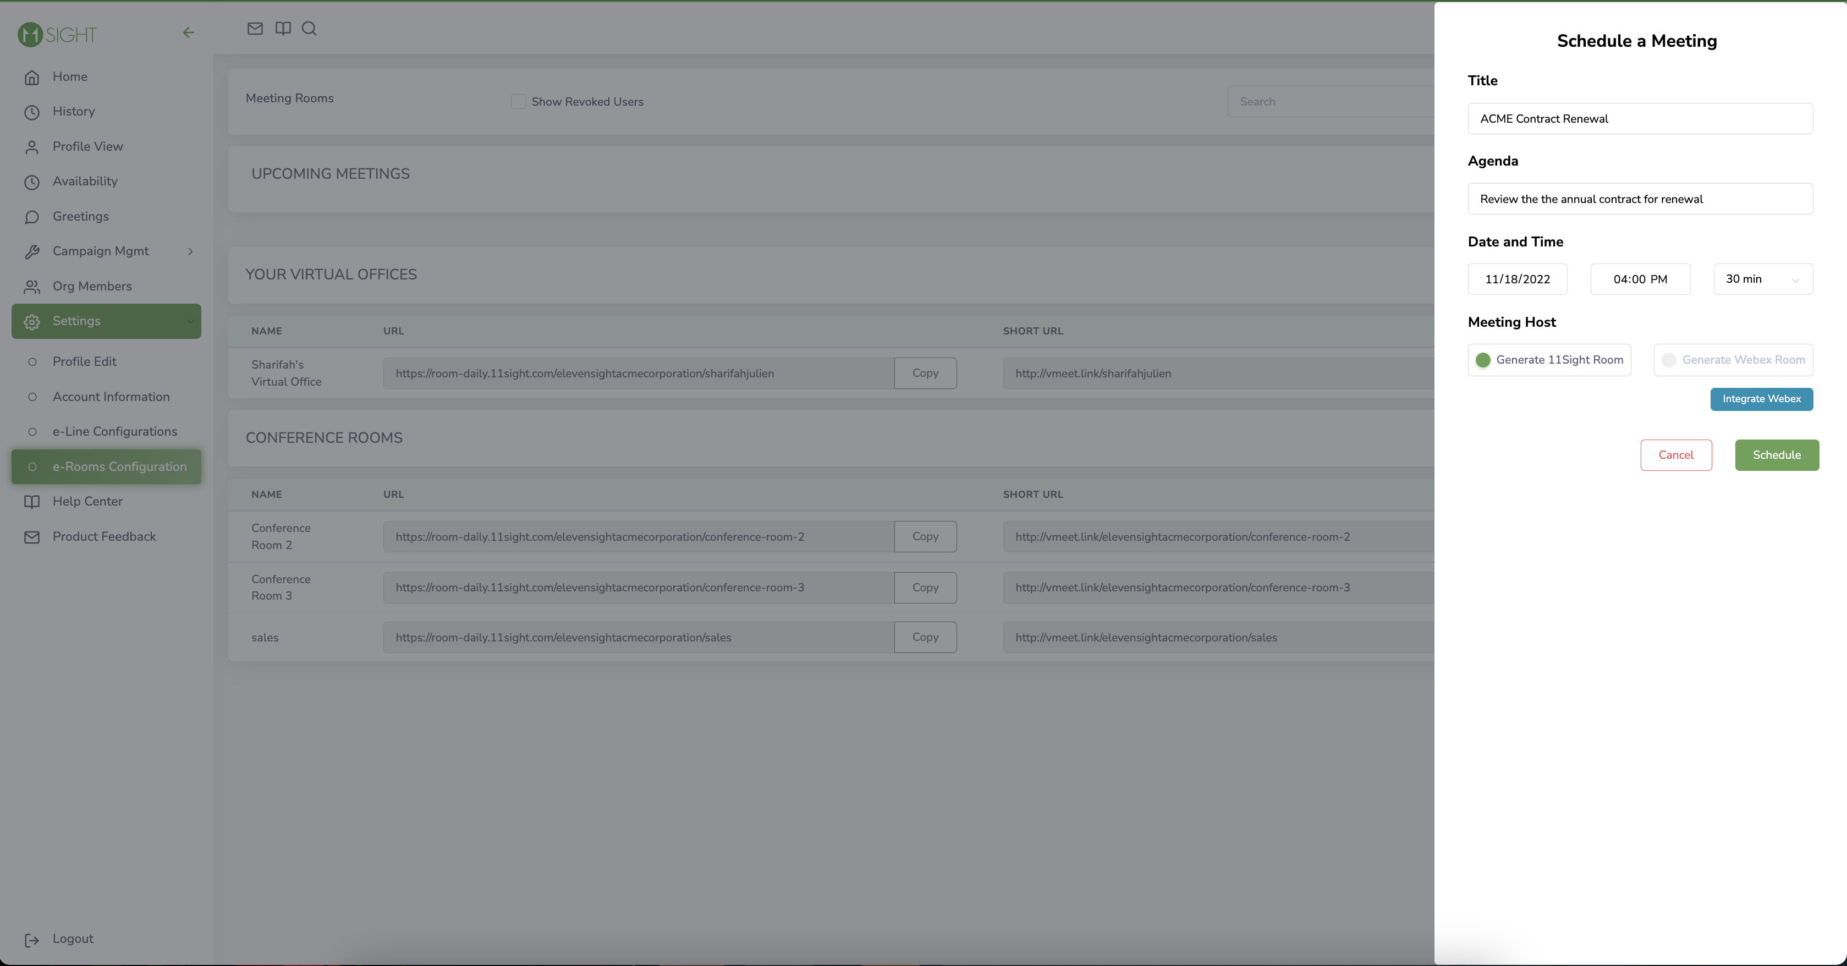The image size is (1847, 966).
Task: Select the Profile Edit bullet
Action: [x=32, y=362]
